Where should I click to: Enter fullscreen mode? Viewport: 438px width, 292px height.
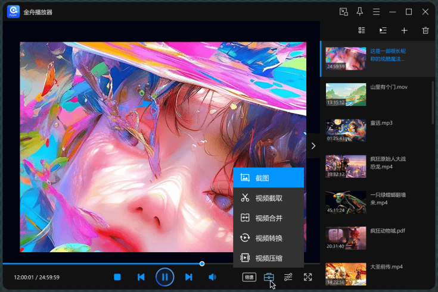pyautogui.click(x=307, y=277)
